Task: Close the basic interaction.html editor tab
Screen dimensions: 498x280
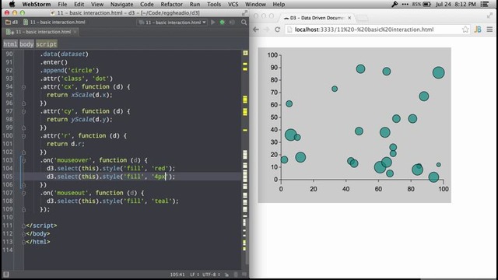Action: pyautogui.click(x=75, y=32)
